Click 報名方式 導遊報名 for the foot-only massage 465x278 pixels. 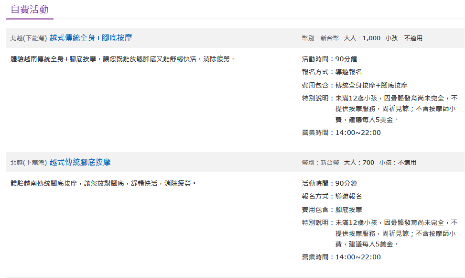click(x=332, y=196)
